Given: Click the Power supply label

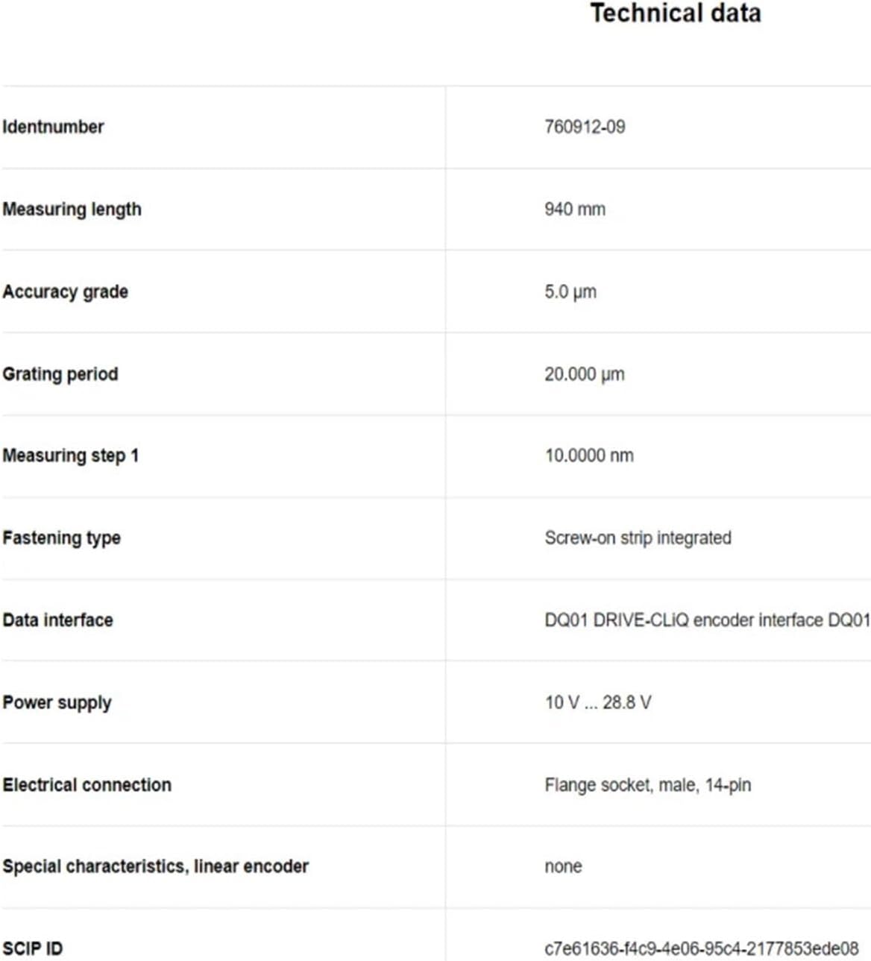Looking at the screenshot, I should [57, 703].
